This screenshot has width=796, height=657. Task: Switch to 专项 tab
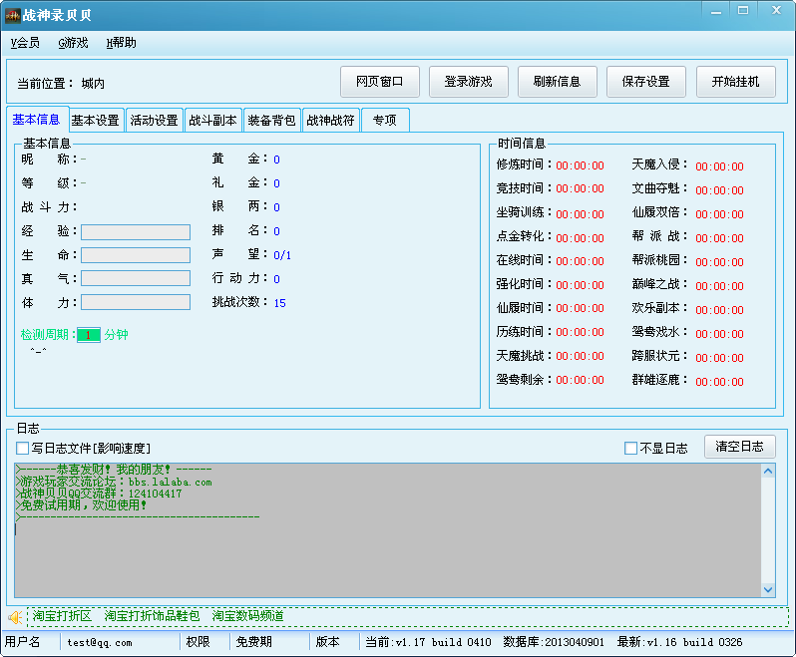385,121
